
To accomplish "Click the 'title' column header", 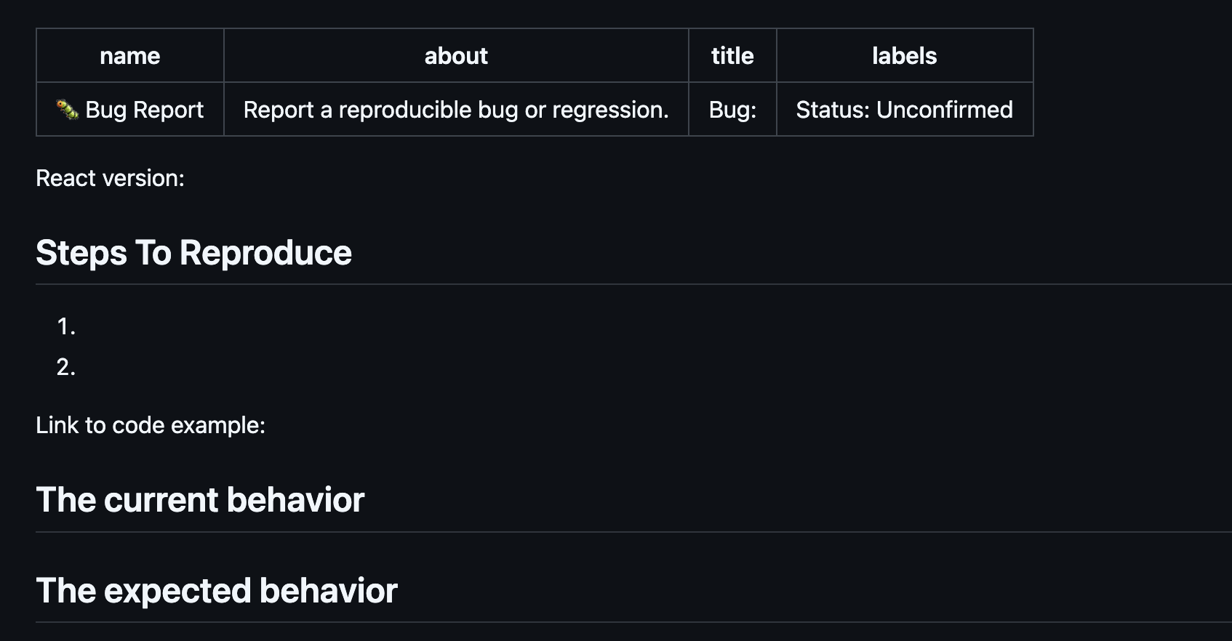I will 732,56.
